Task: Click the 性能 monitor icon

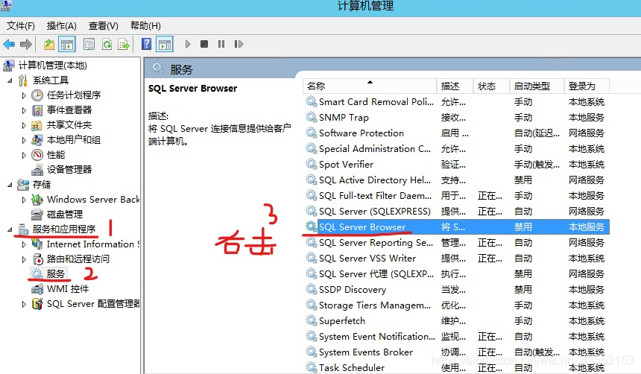Action: [x=37, y=155]
